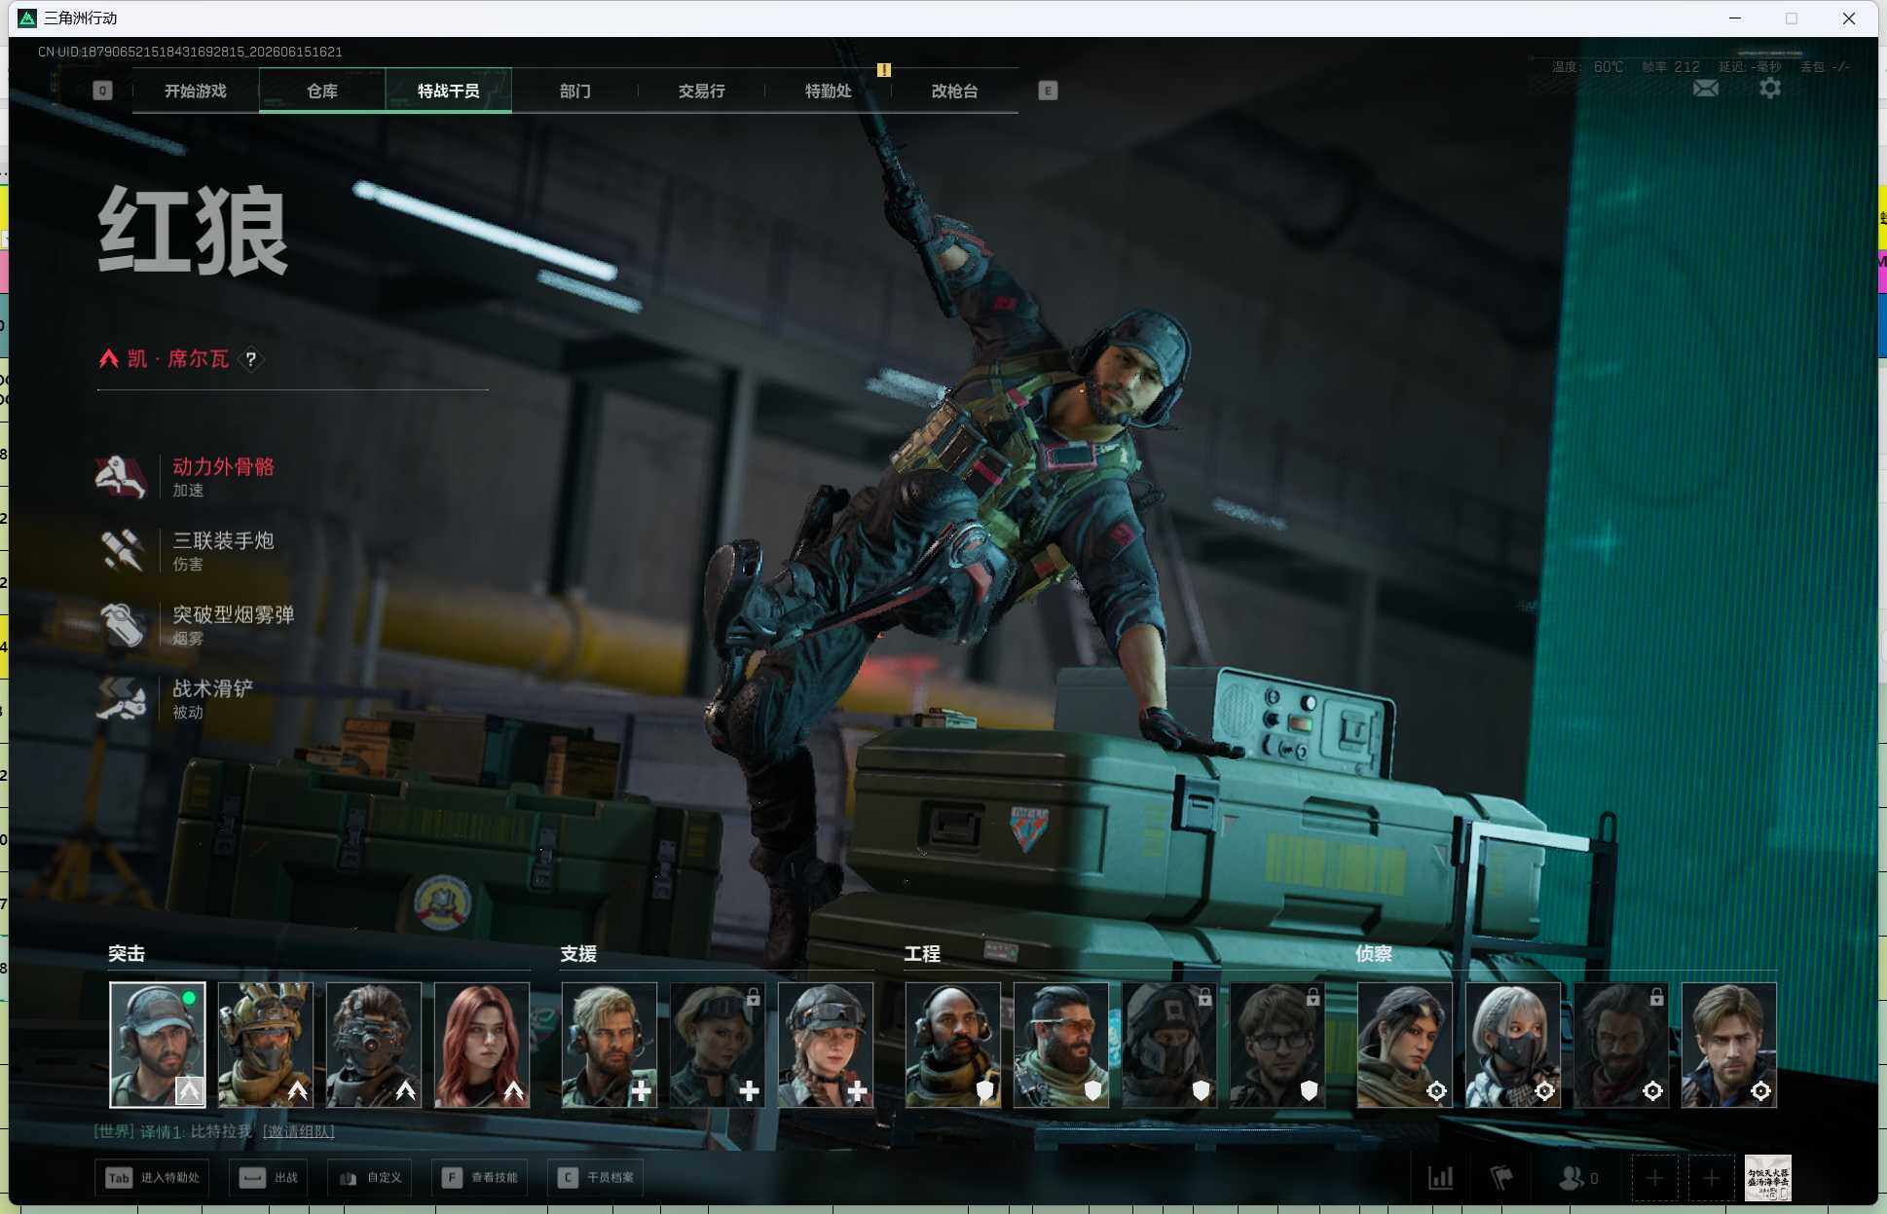The height and width of the screenshot is (1214, 1887).
Task: Open the 改枪台 tab
Action: pyautogui.click(x=955, y=91)
